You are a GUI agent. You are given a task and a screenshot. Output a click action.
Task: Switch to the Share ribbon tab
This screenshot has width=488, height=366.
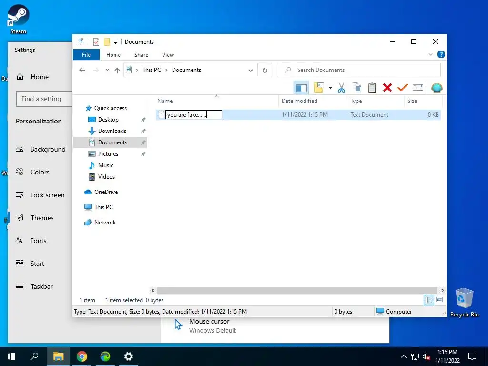[141, 55]
